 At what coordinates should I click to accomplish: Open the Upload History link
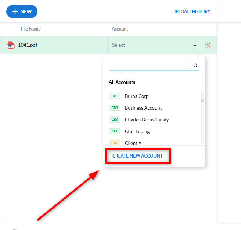191,12
